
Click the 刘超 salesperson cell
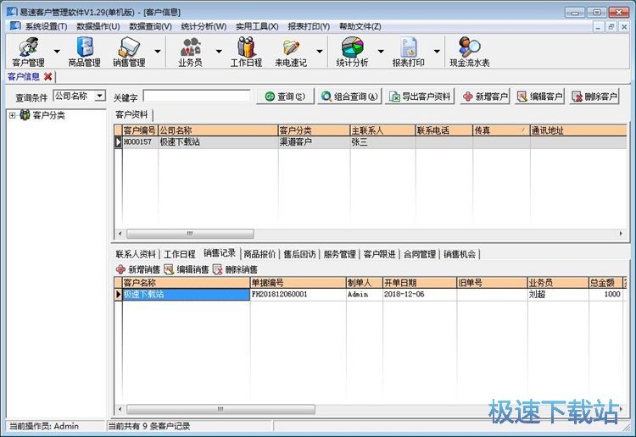pyautogui.click(x=558, y=295)
